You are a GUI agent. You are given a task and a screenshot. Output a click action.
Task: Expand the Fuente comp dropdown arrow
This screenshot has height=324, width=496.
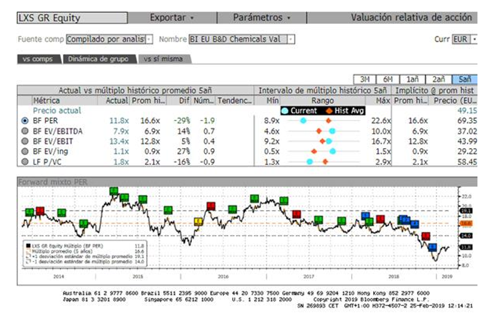pos(149,39)
